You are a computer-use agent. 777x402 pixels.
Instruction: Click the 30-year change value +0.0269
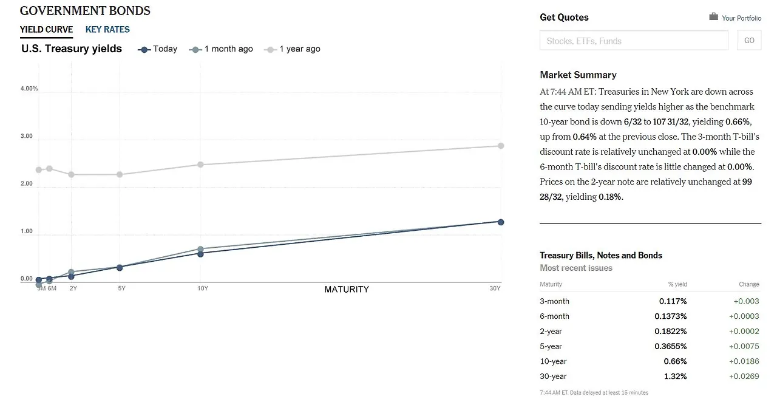tap(743, 376)
